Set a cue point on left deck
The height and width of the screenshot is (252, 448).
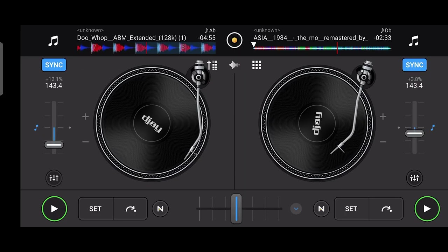pyautogui.click(x=95, y=209)
